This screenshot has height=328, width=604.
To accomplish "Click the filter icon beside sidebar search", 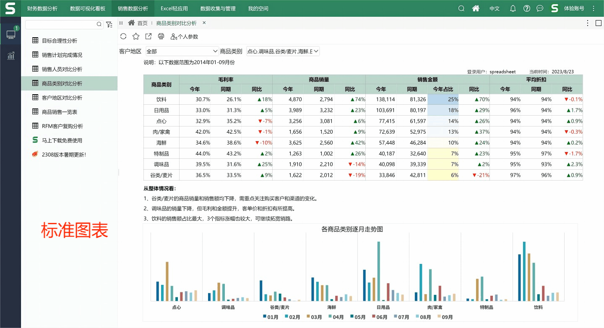I will coord(109,25).
